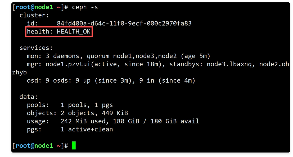Click the green terminal cursor block
Screen dimensions: 293x157
click(x=74, y=145)
